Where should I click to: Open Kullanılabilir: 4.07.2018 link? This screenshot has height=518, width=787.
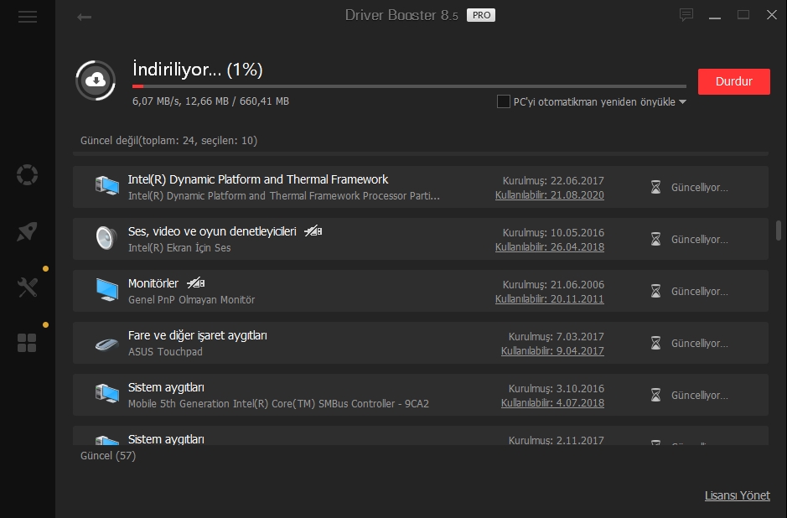[x=552, y=402]
